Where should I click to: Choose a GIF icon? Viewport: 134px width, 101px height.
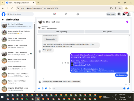(50, 88)
